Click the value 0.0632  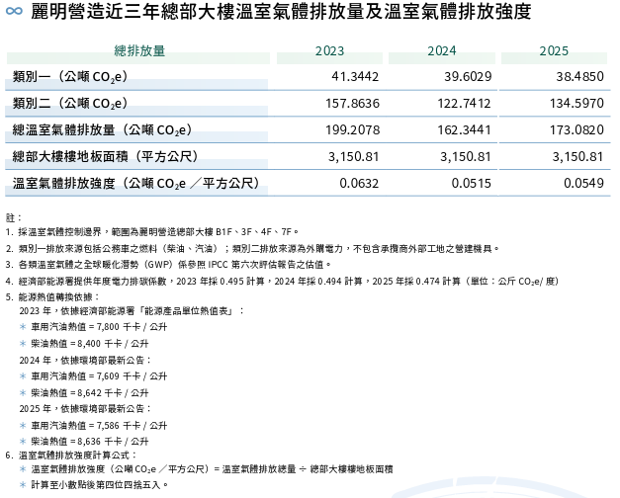pos(359,184)
